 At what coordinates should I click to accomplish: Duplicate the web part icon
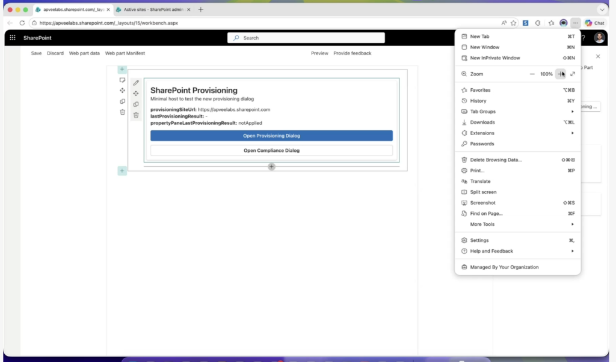(136, 104)
